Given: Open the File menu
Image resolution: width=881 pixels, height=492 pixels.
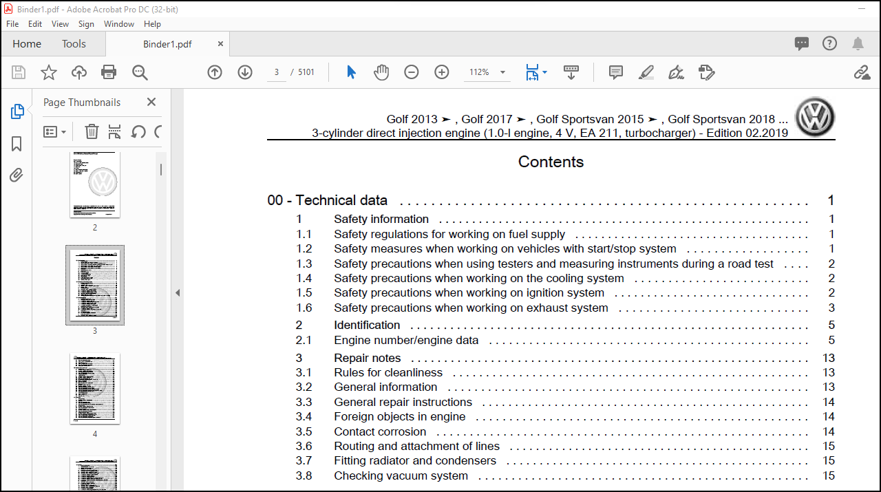Looking at the screenshot, I should (x=12, y=23).
